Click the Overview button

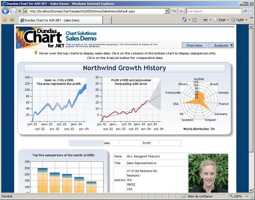(195, 45)
